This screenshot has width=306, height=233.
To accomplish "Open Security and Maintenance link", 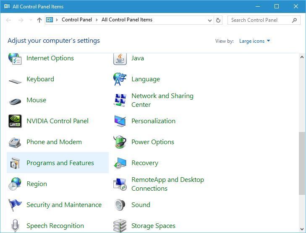I will coord(64,205).
